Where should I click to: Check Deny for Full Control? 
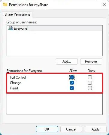coord(90,77)
